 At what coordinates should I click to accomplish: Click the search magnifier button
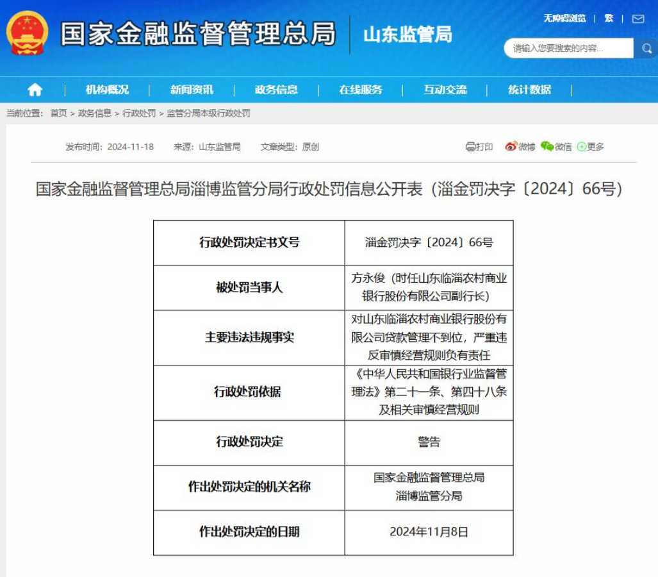point(646,48)
